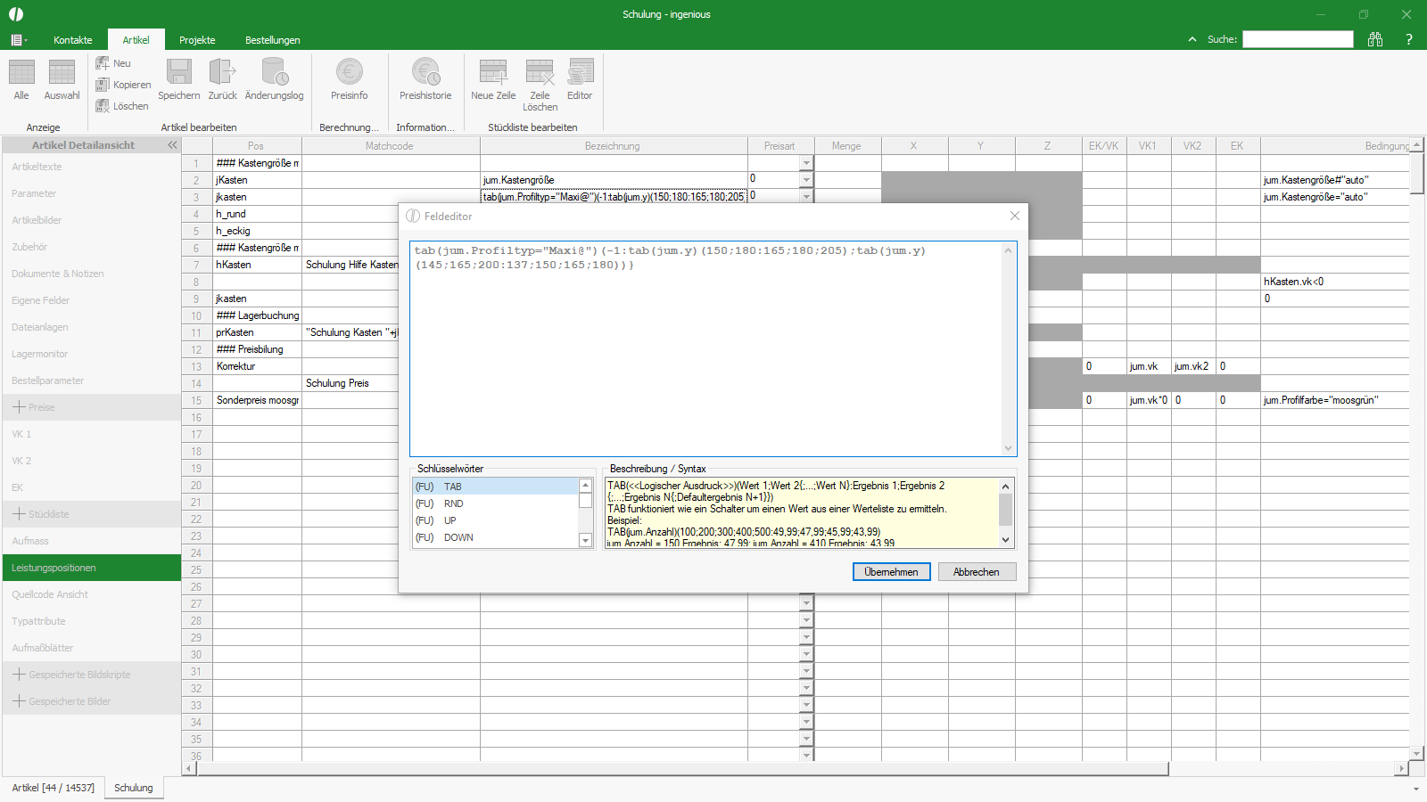Screen dimensions: 1427x802
Task: Close the Feldeditor dialog
Action: 1014,216
